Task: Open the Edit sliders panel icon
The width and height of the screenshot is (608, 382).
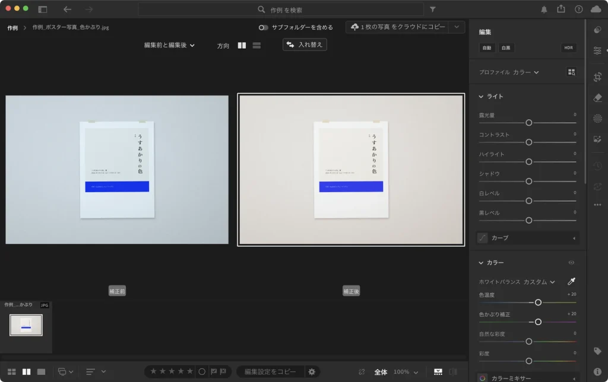Action: point(597,51)
